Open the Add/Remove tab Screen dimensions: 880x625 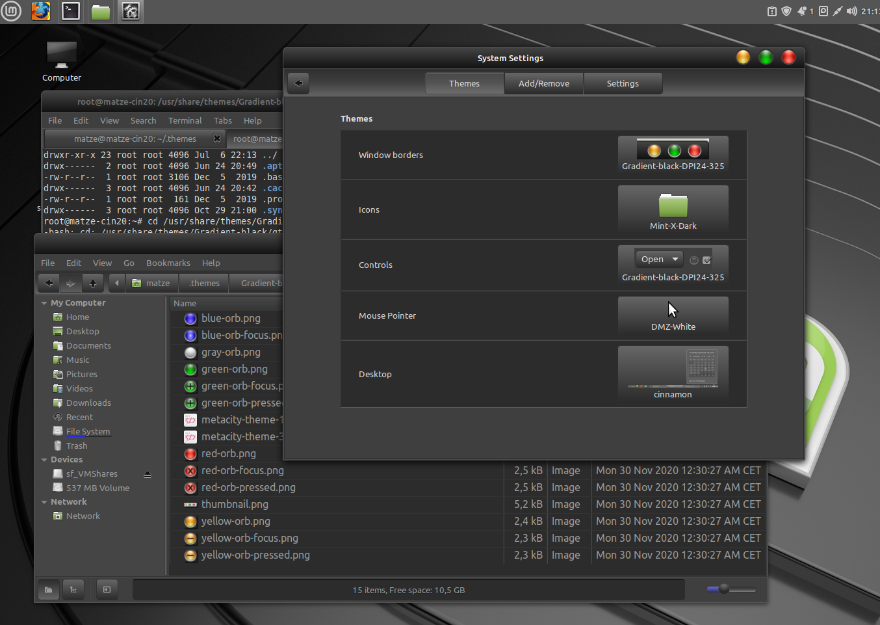click(544, 83)
